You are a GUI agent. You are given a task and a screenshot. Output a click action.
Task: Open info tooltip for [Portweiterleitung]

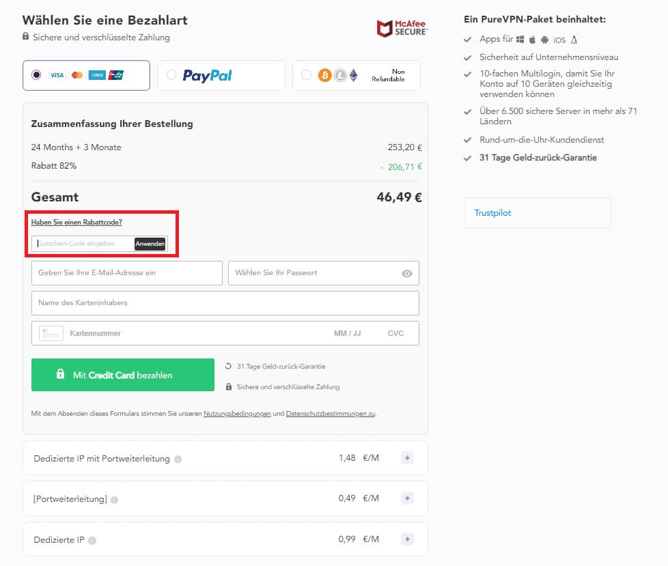click(x=114, y=500)
